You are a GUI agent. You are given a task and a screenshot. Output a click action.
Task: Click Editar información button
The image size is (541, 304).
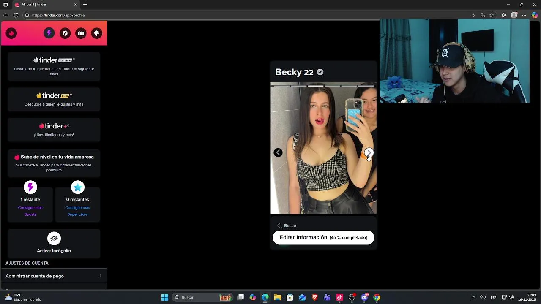[323, 237]
